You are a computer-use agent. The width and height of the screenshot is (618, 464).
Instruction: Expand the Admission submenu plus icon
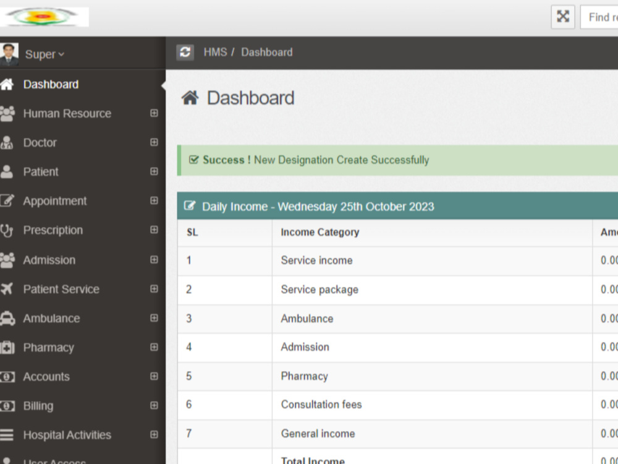[154, 260]
